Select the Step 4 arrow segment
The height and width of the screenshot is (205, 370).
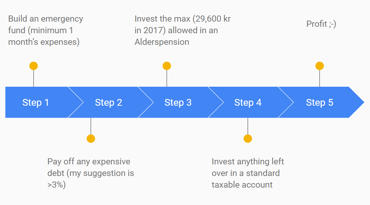[x=248, y=102]
